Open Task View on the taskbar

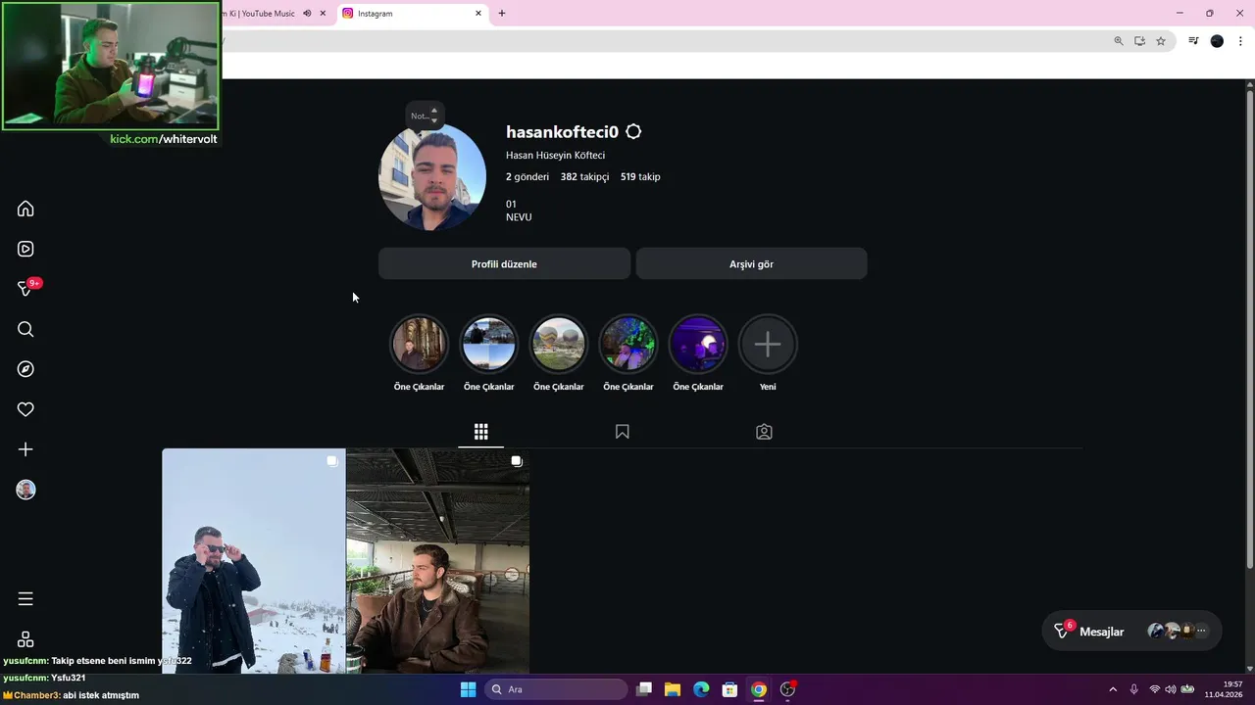[644, 689]
